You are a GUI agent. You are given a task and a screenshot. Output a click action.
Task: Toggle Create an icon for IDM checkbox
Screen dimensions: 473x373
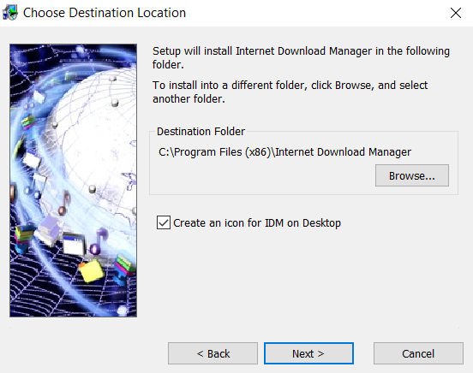click(x=164, y=222)
